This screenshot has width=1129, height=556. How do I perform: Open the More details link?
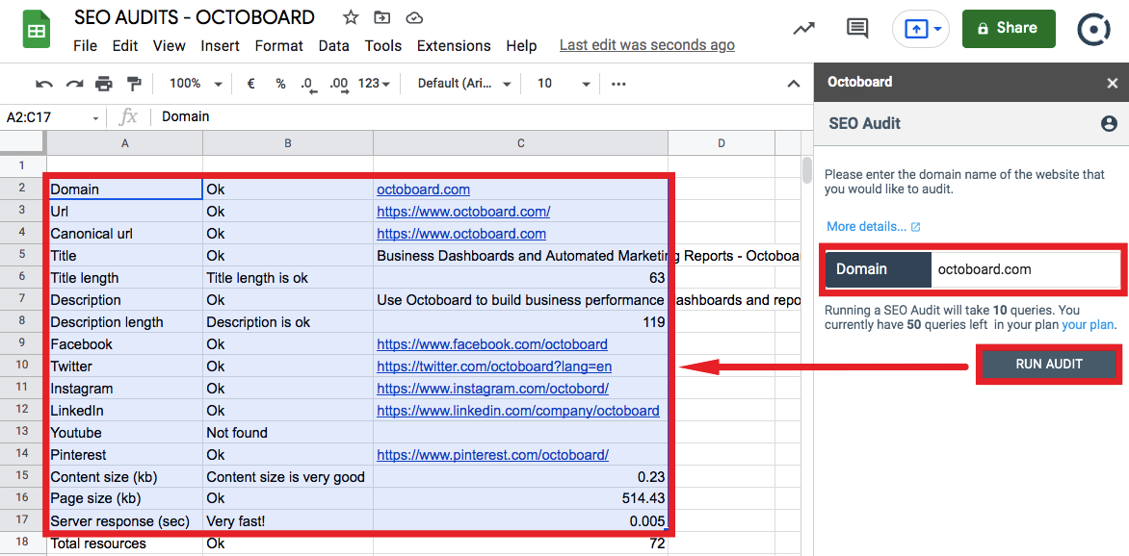(x=874, y=227)
